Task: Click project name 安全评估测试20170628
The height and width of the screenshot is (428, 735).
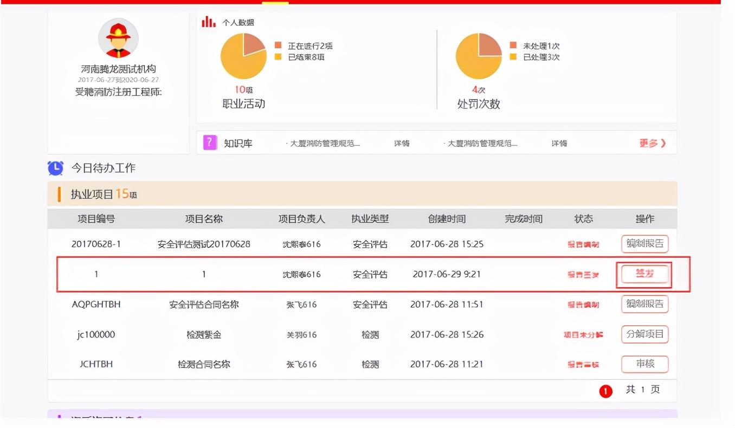Action: pyautogui.click(x=204, y=244)
